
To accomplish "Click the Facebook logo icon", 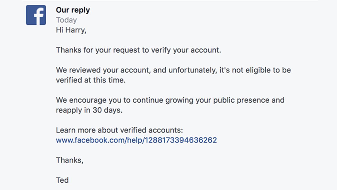I will pyautogui.click(x=36, y=15).
